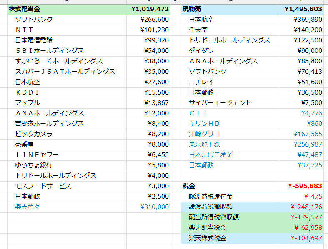Select the red ¥-595,883 tax total cell
Viewport: 328px width, 249px height.
(305, 186)
